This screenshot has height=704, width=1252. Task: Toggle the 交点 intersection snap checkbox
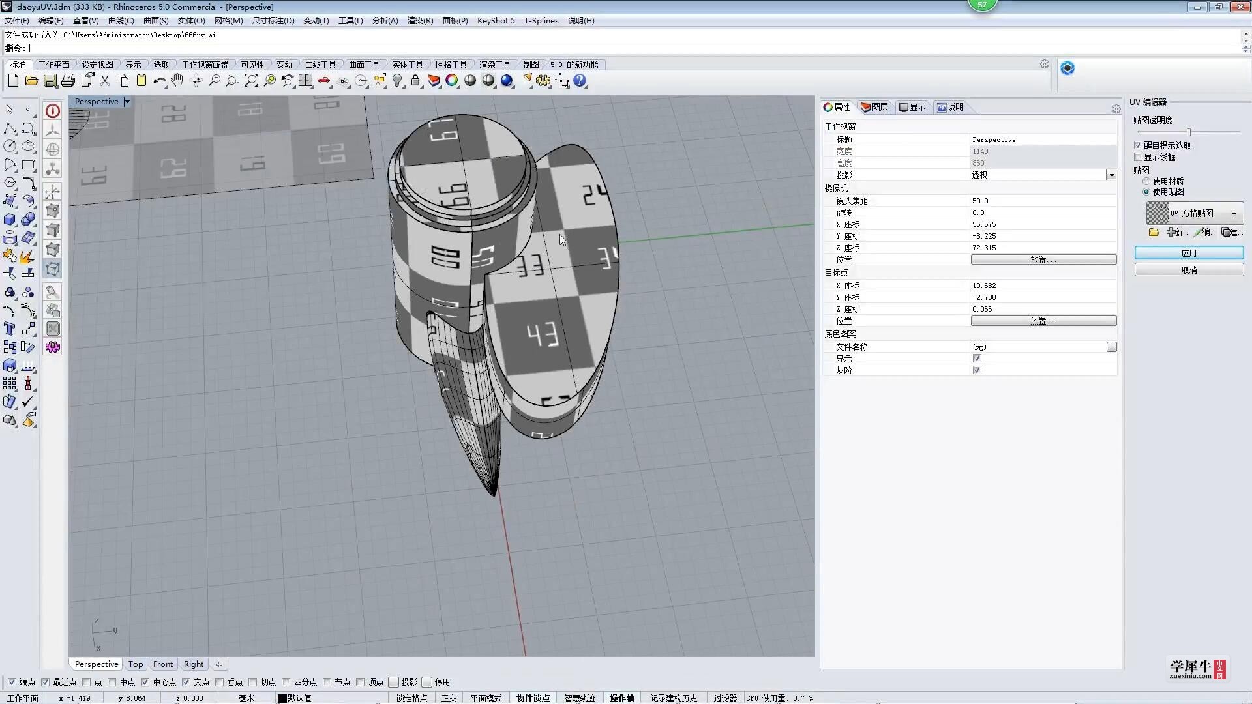tap(186, 682)
